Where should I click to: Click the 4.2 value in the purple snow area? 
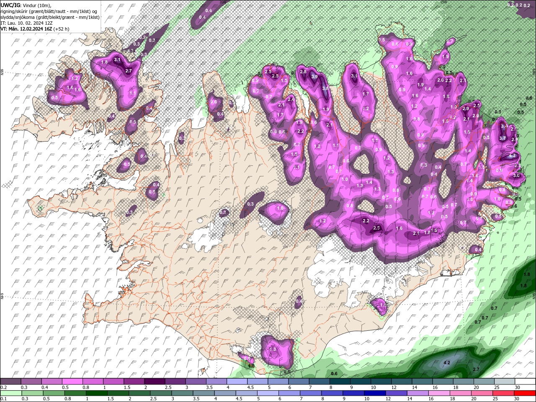[512, 156]
